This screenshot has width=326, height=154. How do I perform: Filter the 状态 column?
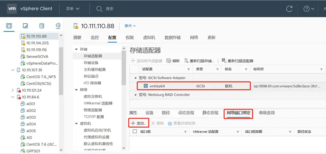click(246, 69)
